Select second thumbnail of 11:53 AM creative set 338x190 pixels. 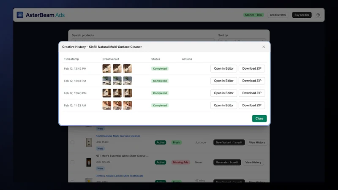coord(117,105)
